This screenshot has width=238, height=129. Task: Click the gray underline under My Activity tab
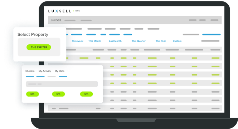tap(52, 77)
